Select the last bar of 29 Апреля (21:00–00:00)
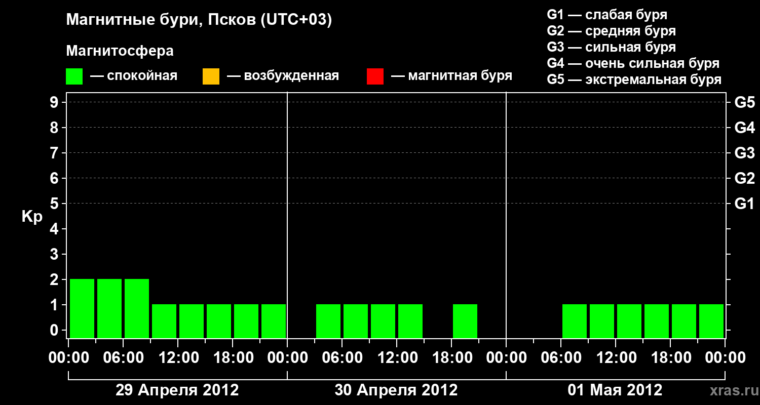The width and height of the screenshot is (760, 405). 274,321
